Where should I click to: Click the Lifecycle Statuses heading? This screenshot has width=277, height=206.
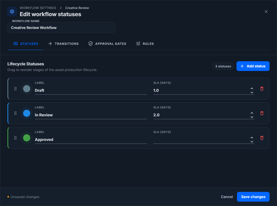tap(26, 64)
